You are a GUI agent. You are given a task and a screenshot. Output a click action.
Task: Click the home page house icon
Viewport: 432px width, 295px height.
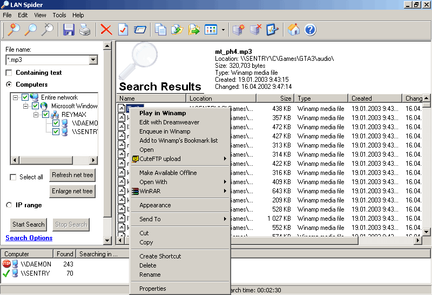pyautogui.click(x=293, y=30)
